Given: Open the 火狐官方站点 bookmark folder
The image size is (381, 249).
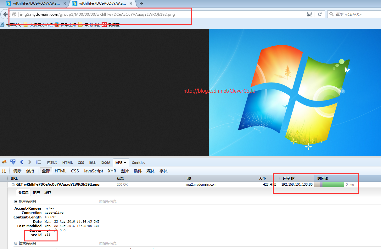Looking at the screenshot, I should click(x=38, y=25).
